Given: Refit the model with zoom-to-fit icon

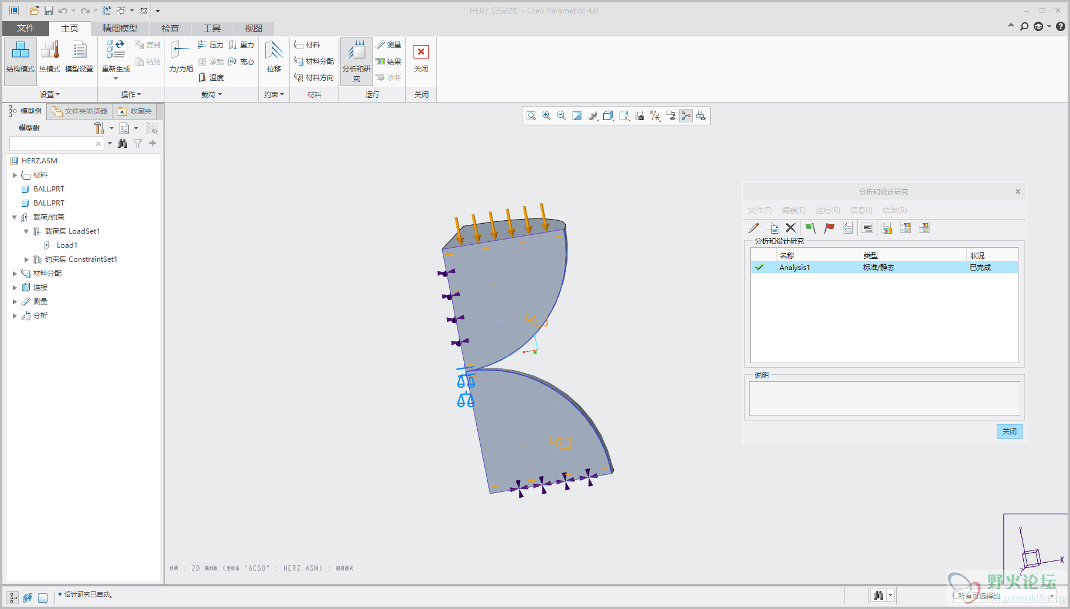Looking at the screenshot, I should pyautogui.click(x=531, y=116).
